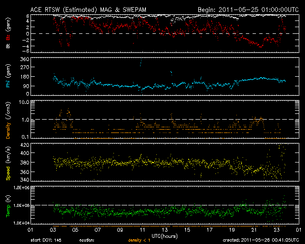Click the green Temp (K) axis label
The height and width of the screenshot is (244, 305).
pyautogui.click(x=8, y=206)
